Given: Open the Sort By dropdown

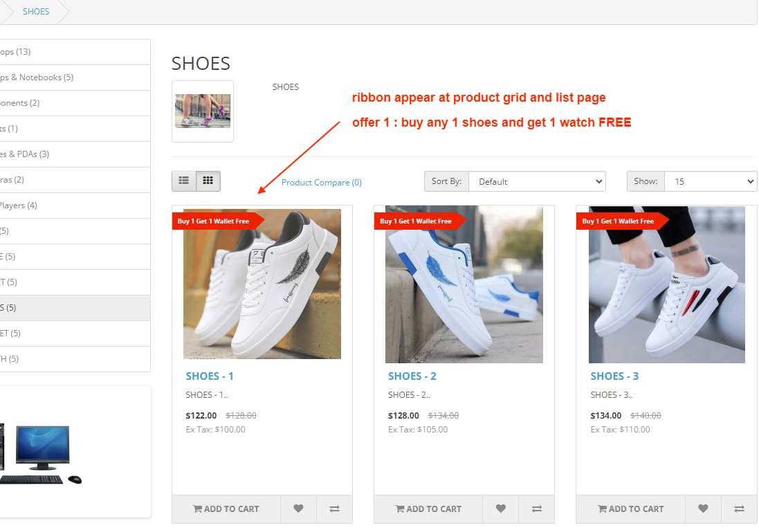Looking at the screenshot, I should (537, 181).
